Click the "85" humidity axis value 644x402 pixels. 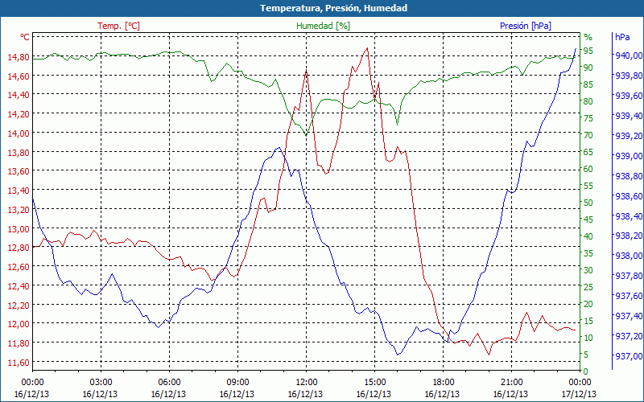click(x=588, y=84)
